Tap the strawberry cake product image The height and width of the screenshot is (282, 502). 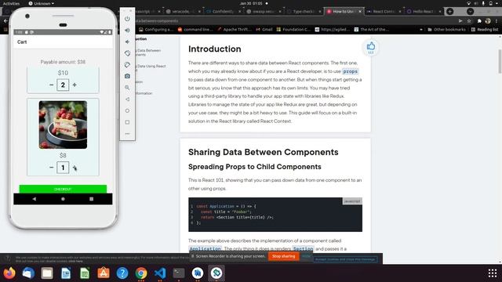63,125
